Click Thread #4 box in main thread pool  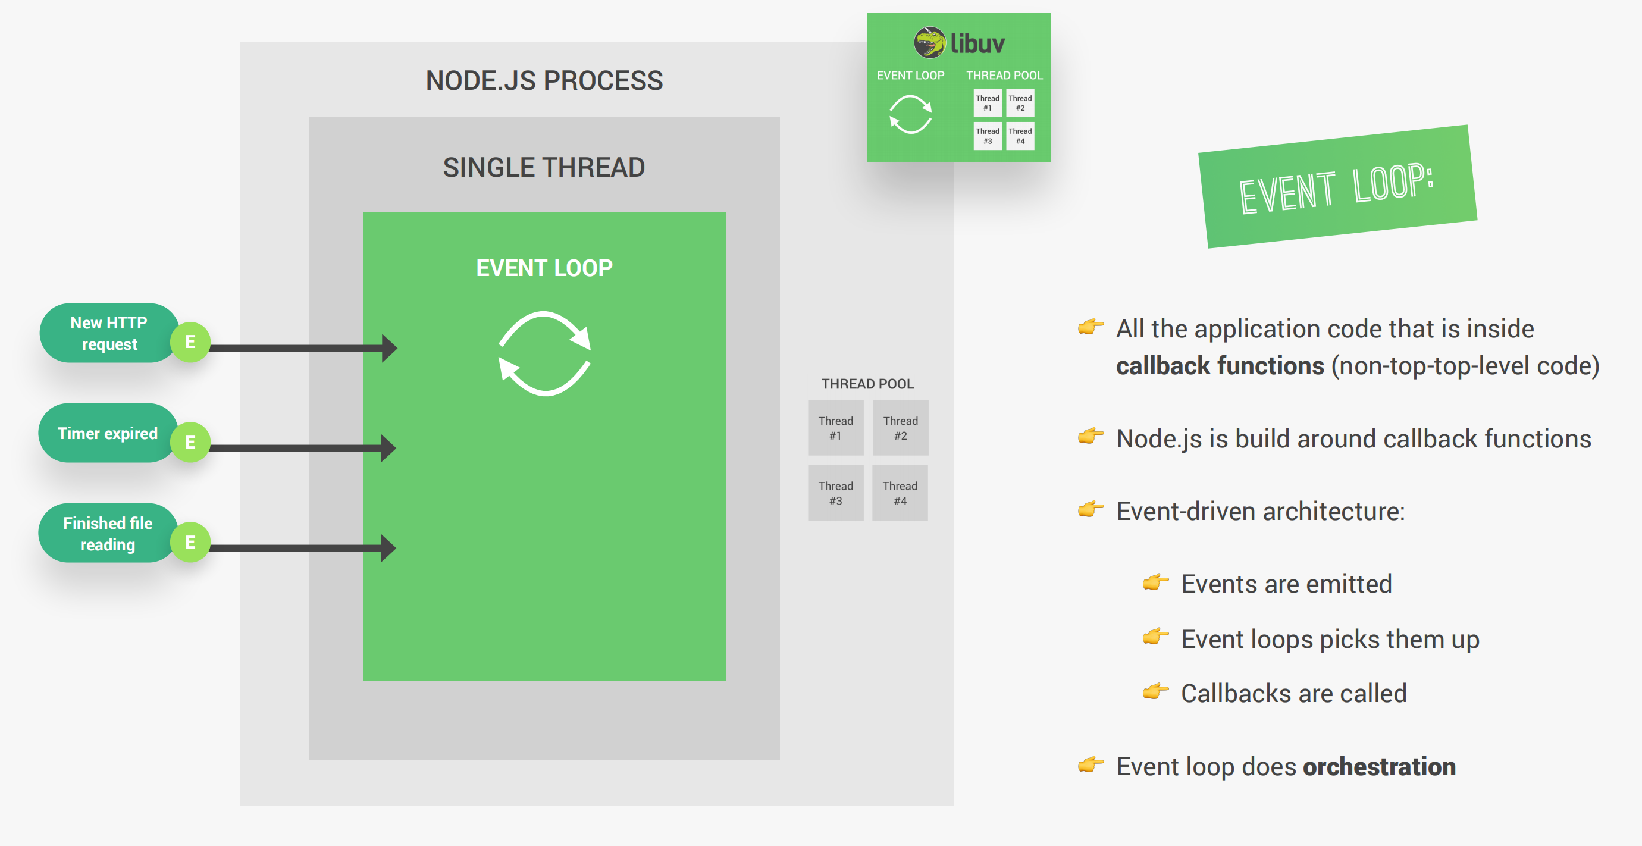900,493
